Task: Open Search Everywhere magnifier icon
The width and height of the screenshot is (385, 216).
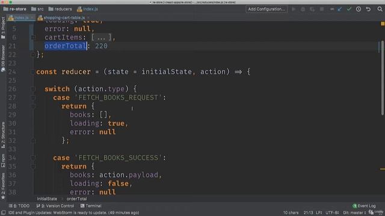Action: [380, 9]
